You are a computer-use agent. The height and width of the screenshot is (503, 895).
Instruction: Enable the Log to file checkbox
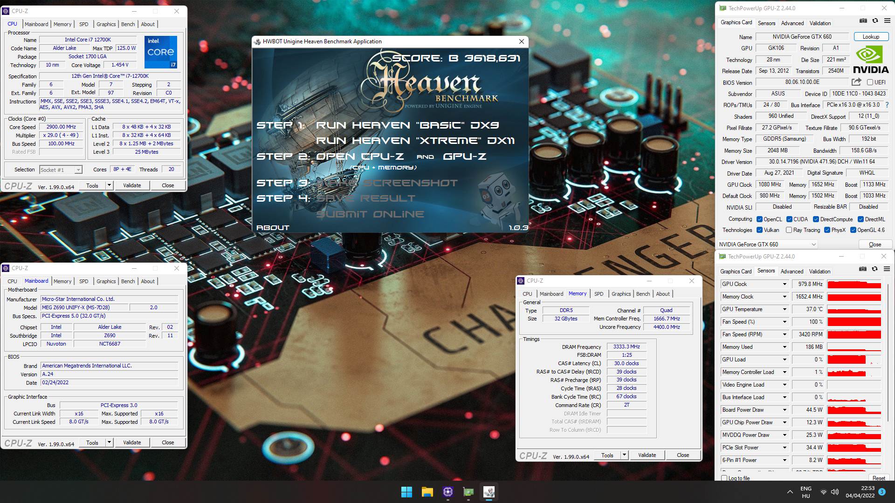(724, 478)
